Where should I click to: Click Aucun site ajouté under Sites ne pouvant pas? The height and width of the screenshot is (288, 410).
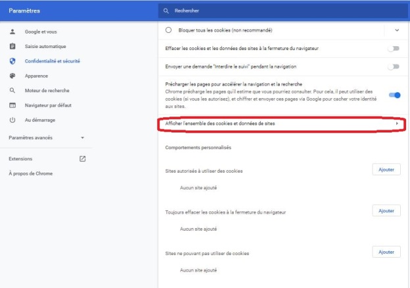click(199, 270)
